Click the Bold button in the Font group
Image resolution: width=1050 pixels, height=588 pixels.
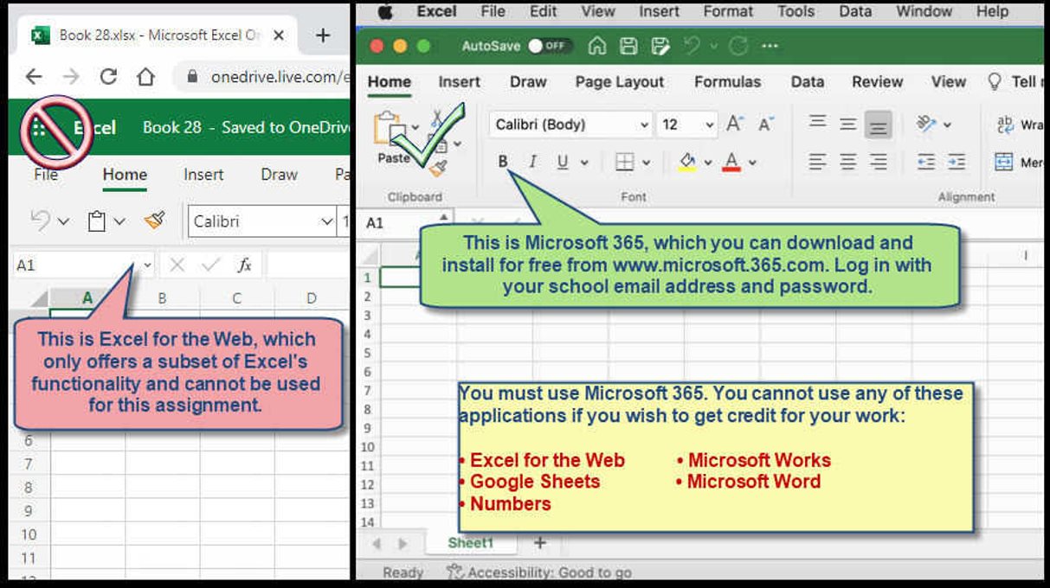(x=503, y=162)
